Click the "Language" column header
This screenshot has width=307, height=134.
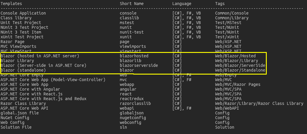click(x=182, y=4)
